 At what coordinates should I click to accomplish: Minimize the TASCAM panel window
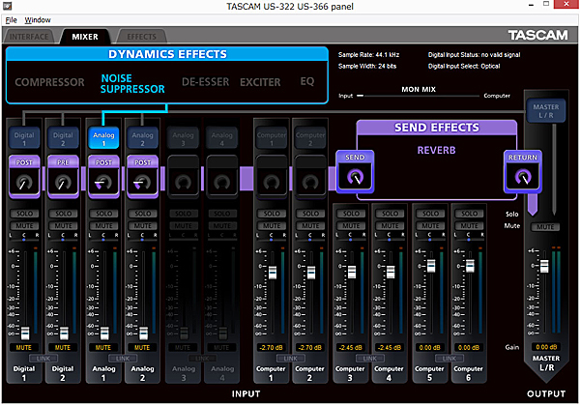[x=531, y=5]
